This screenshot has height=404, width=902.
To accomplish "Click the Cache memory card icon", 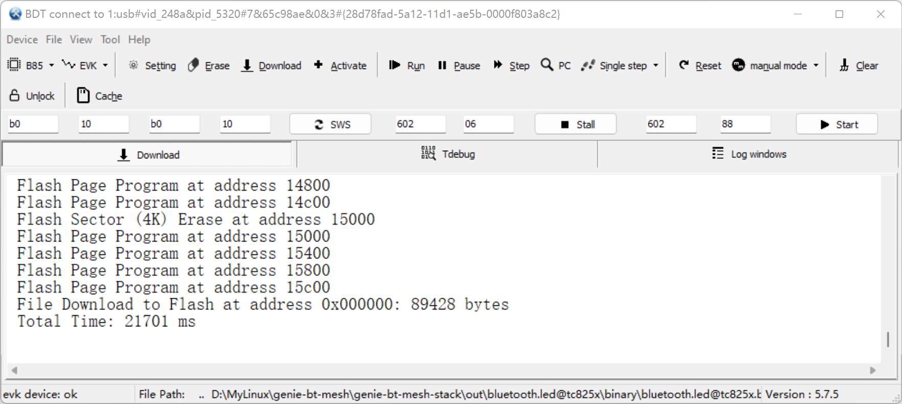I will pos(83,95).
